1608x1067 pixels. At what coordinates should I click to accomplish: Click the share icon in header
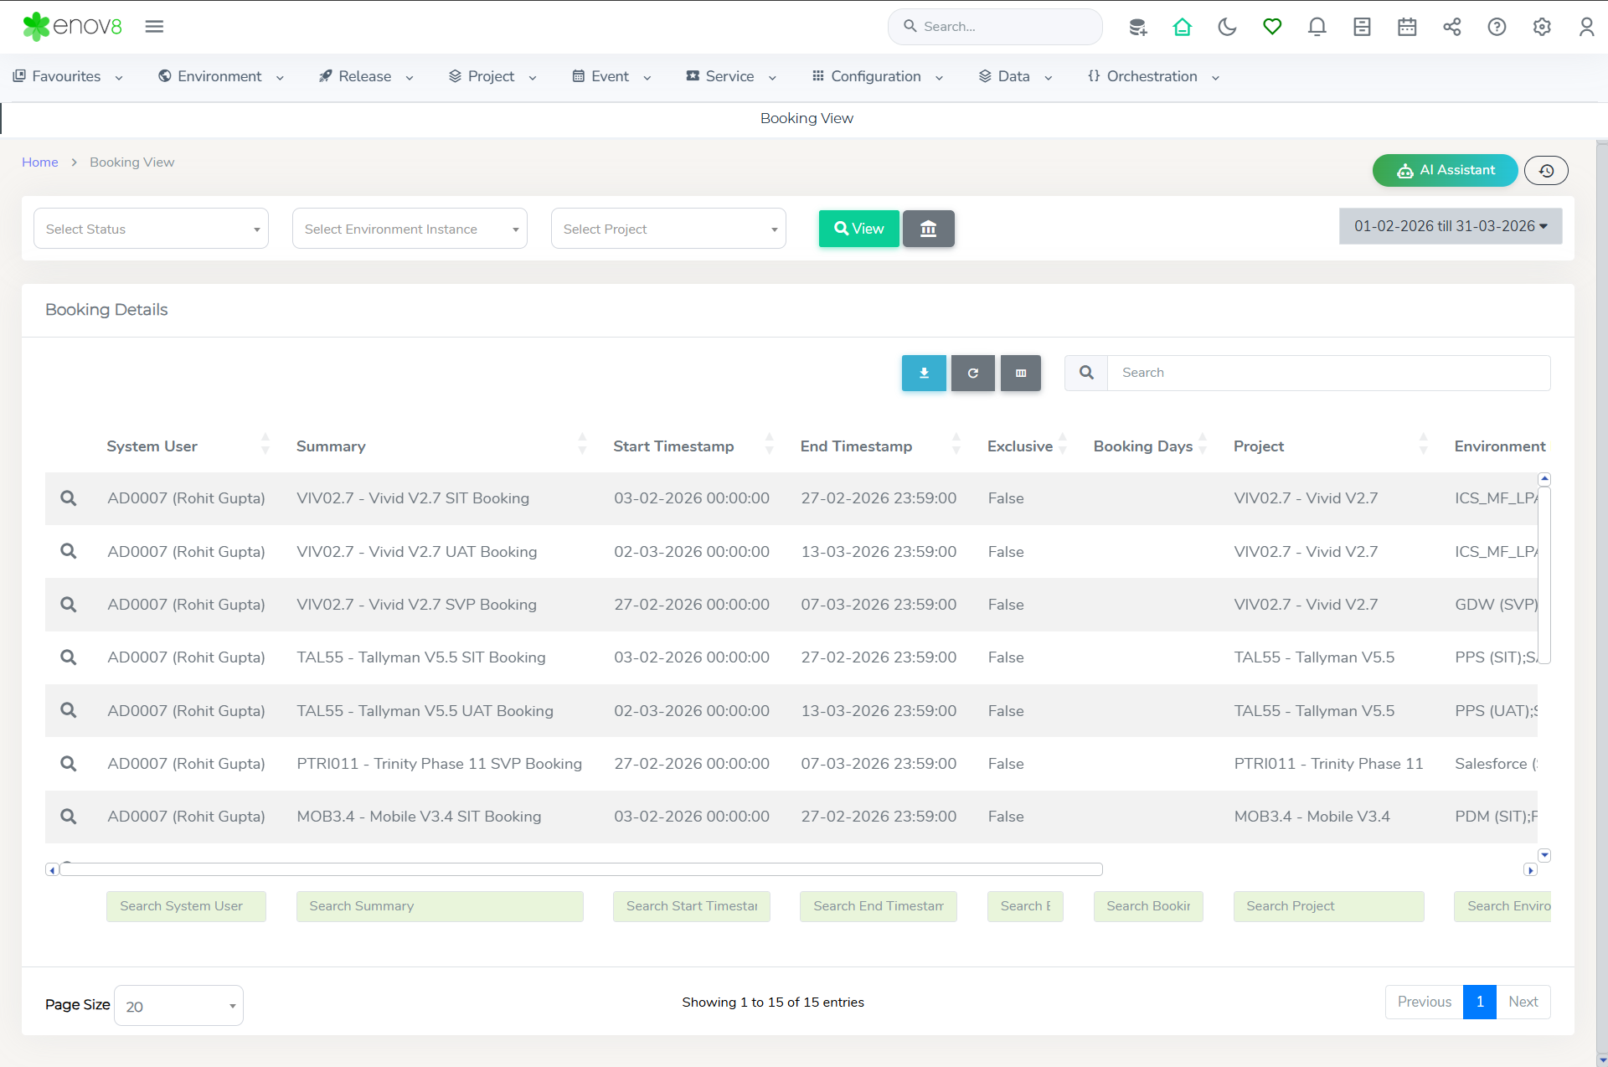pos(1451,27)
